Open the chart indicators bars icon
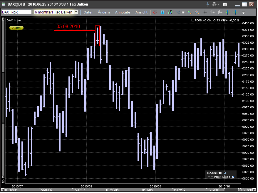The width and height of the screenshot is (258, 193). pyautogui.click(x=170, y=12)
